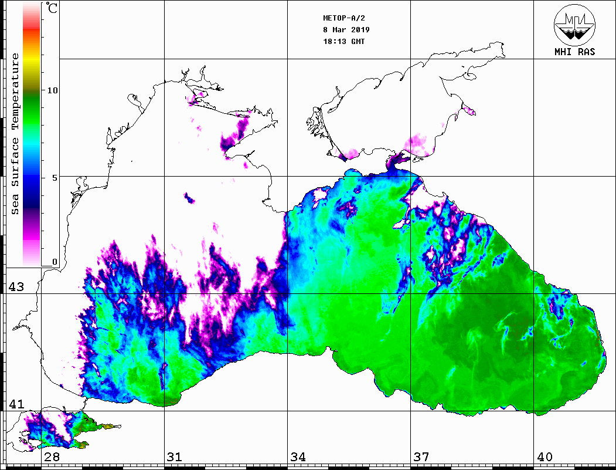Screen dimensions: 616x470
Task: Click the Sea Surface Temperature legend title
Action: pyautogui.click(x=15, y=134)
